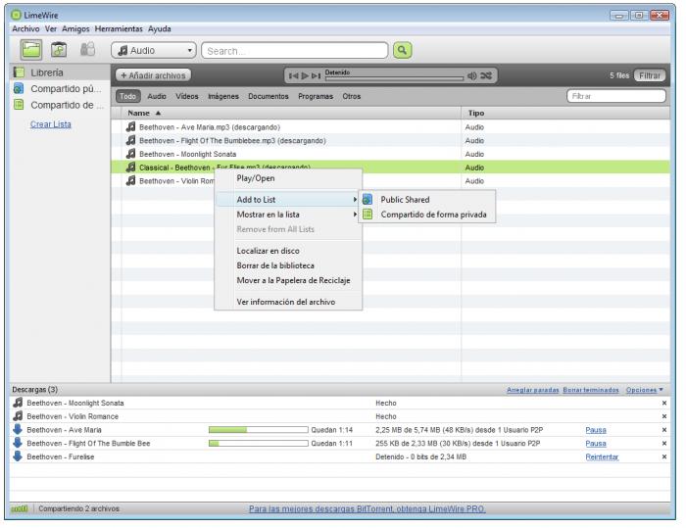Viewport: 686px width, 528px height.
Task: Select the Programas filter tab
Action: (316, 96)
